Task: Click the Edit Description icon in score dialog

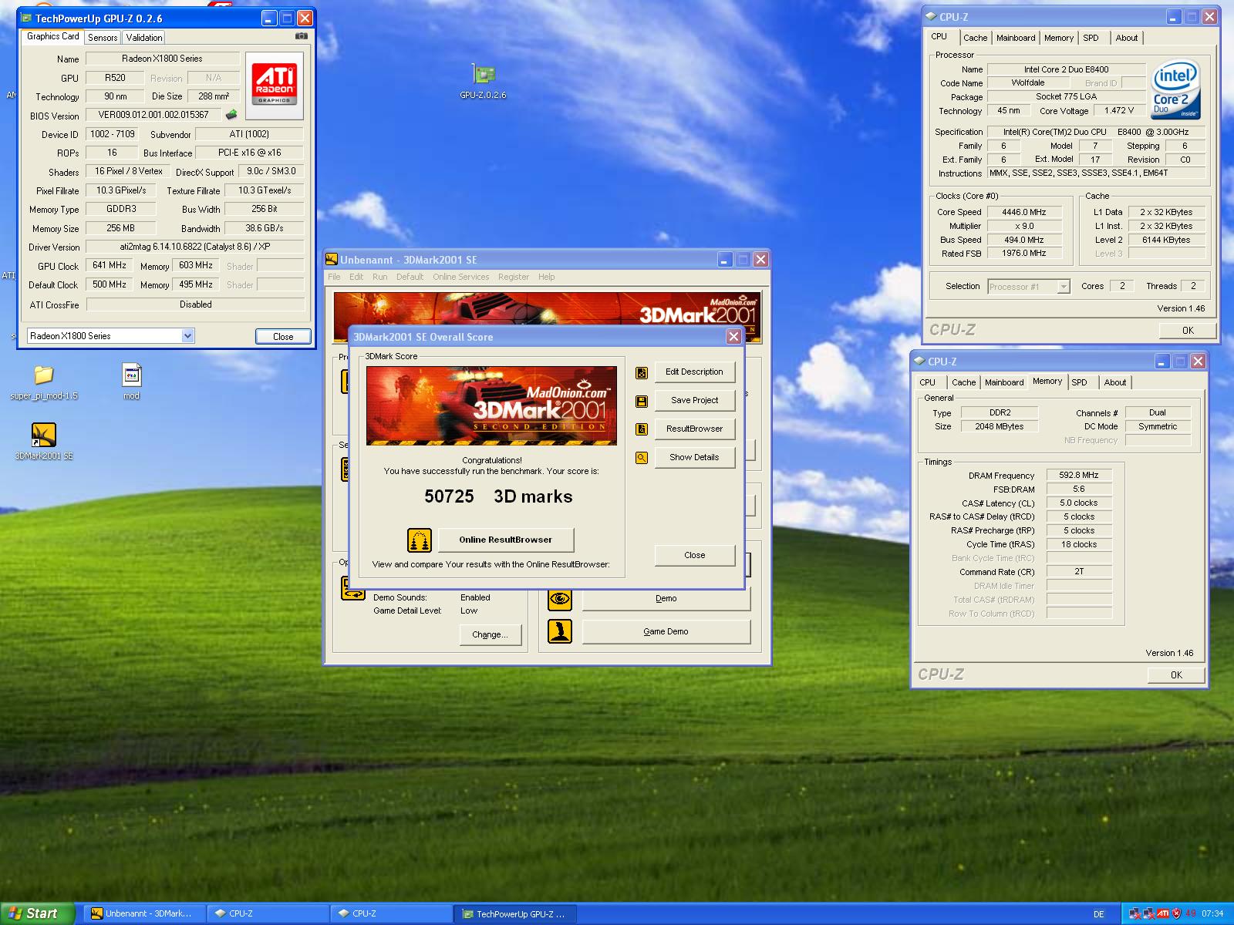Action: [642, 372]
